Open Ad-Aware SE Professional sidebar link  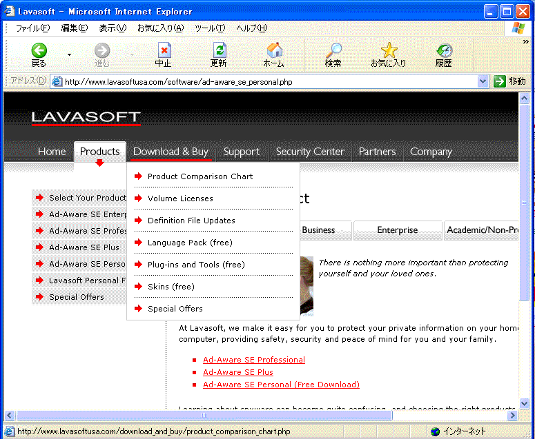[79, 231]
